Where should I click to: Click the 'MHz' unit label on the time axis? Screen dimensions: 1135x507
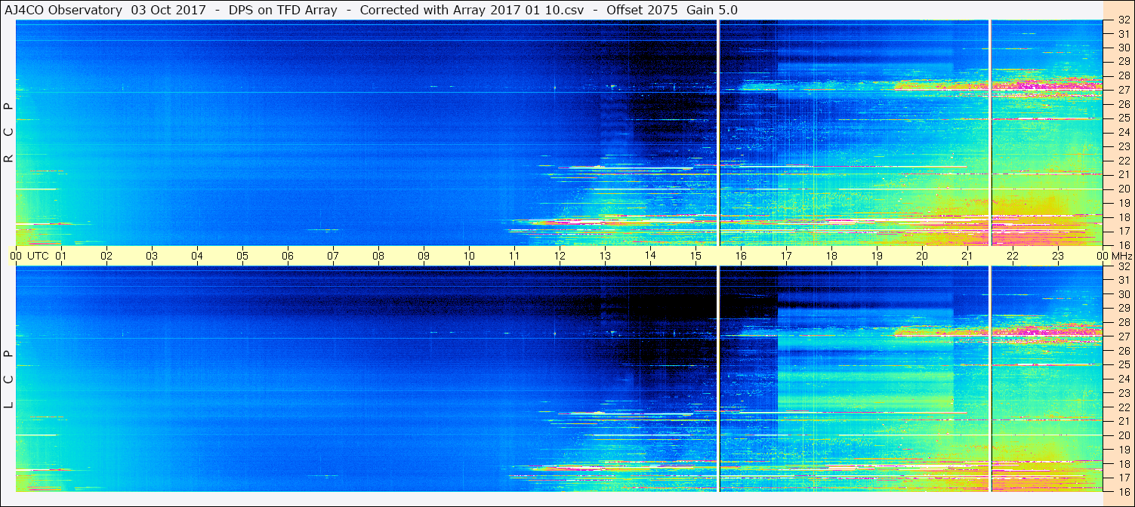(1121, 256)
